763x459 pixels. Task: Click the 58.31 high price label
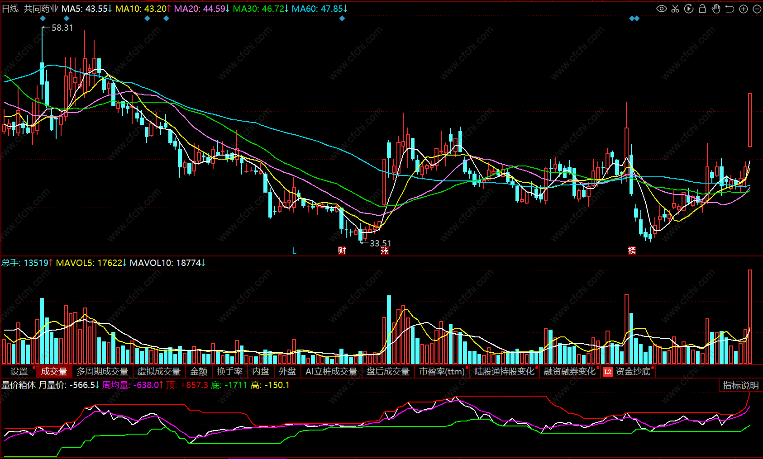click(x=62, y=28)
